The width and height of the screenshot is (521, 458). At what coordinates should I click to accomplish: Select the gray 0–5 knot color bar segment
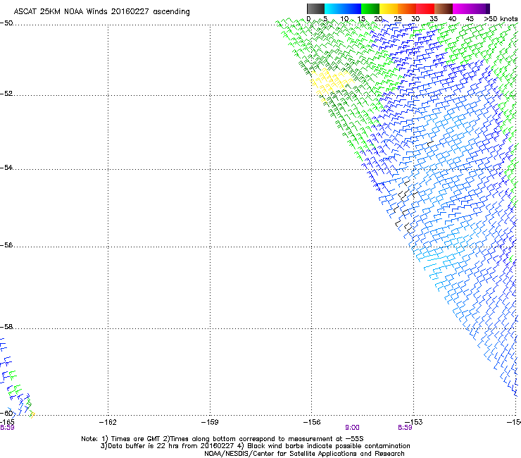click(x=315, y=8)
